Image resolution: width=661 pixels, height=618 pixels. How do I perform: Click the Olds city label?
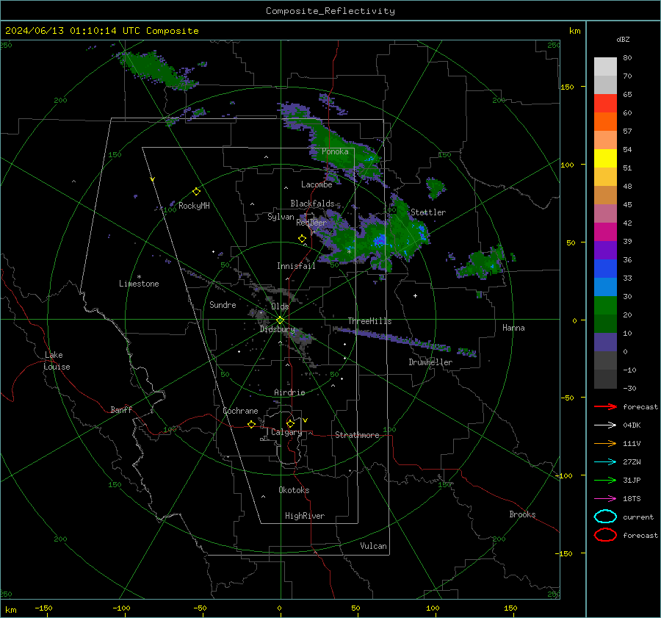(280, 306)
